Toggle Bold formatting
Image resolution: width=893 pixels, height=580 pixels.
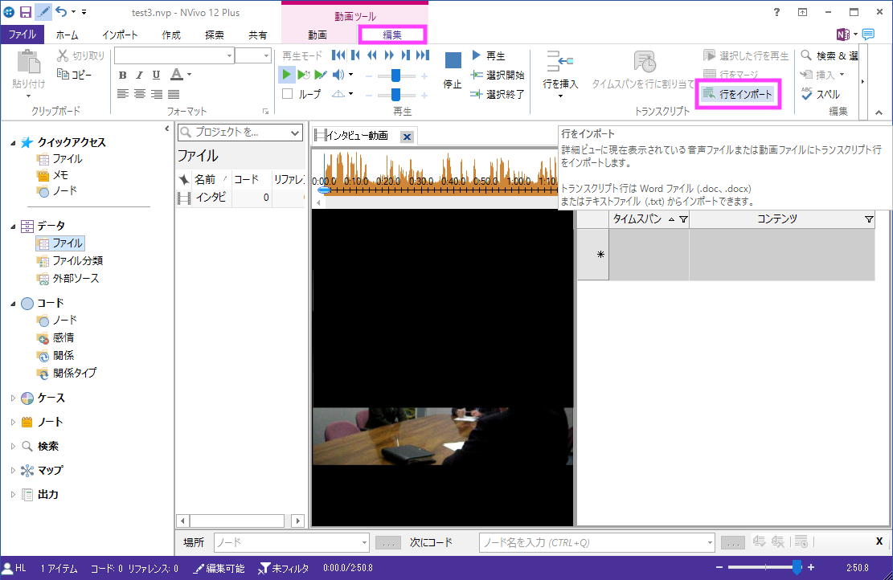coord(122,75)
